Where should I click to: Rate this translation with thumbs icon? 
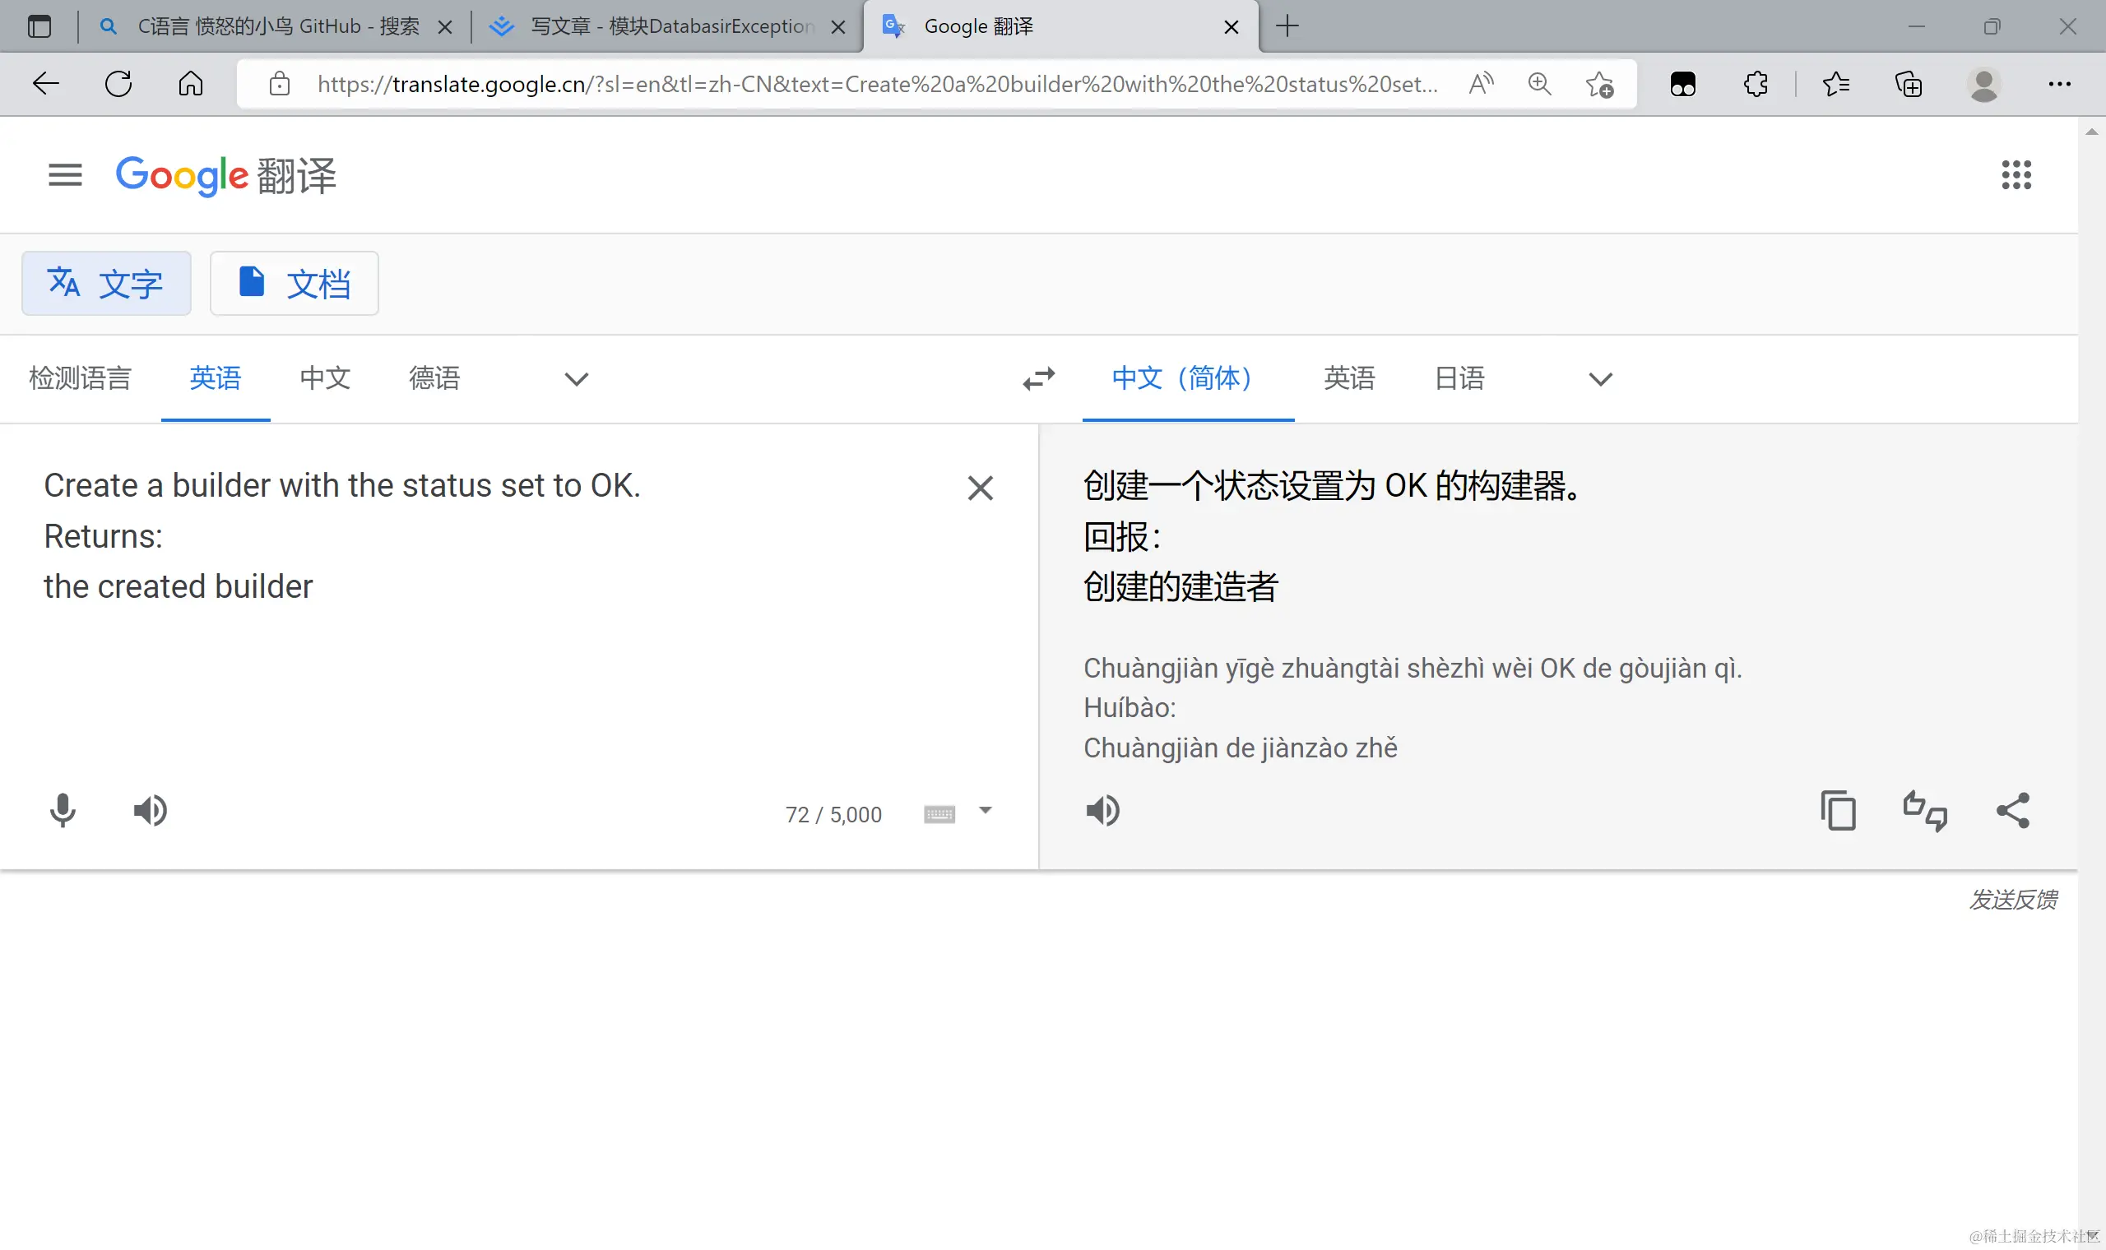pyautogui.click(x=1924, y=810)
